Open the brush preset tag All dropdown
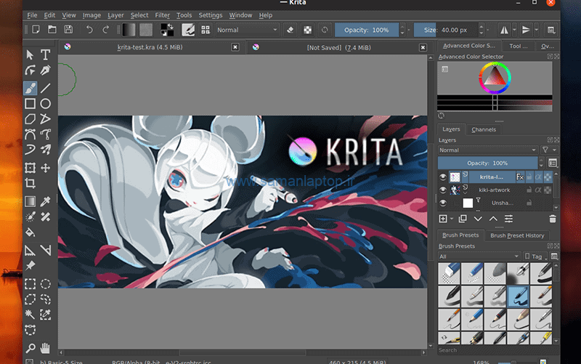581x364 pixels. point(479,256)
